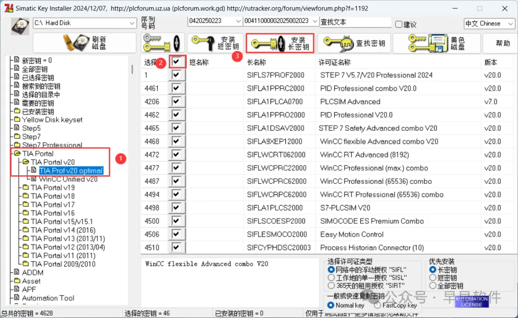The width and height of the screenshot is (518, 318).
Task: Open the Step7 folder icon
Action: tap(17, 136)
